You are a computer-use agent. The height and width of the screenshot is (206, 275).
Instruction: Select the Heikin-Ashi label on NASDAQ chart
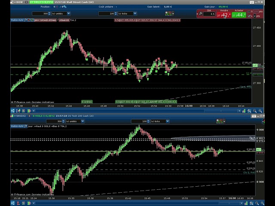pos(17,126)
